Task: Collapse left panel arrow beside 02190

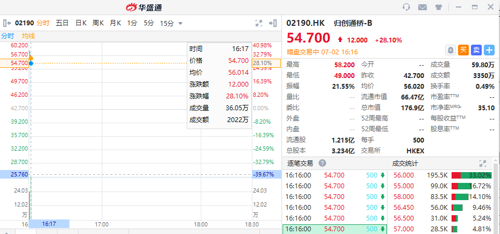Action: point(7,23)
